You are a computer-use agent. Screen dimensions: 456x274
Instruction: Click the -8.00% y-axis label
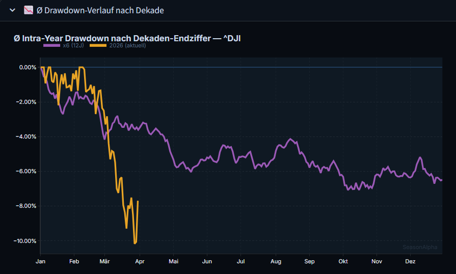tap(26, 206)
